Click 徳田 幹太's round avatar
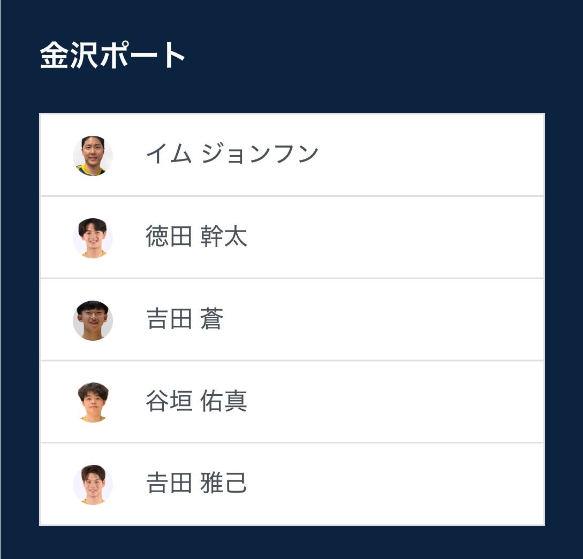Viewport: 583px width, 559px height. pyautogui.click(x=93, y=238)
